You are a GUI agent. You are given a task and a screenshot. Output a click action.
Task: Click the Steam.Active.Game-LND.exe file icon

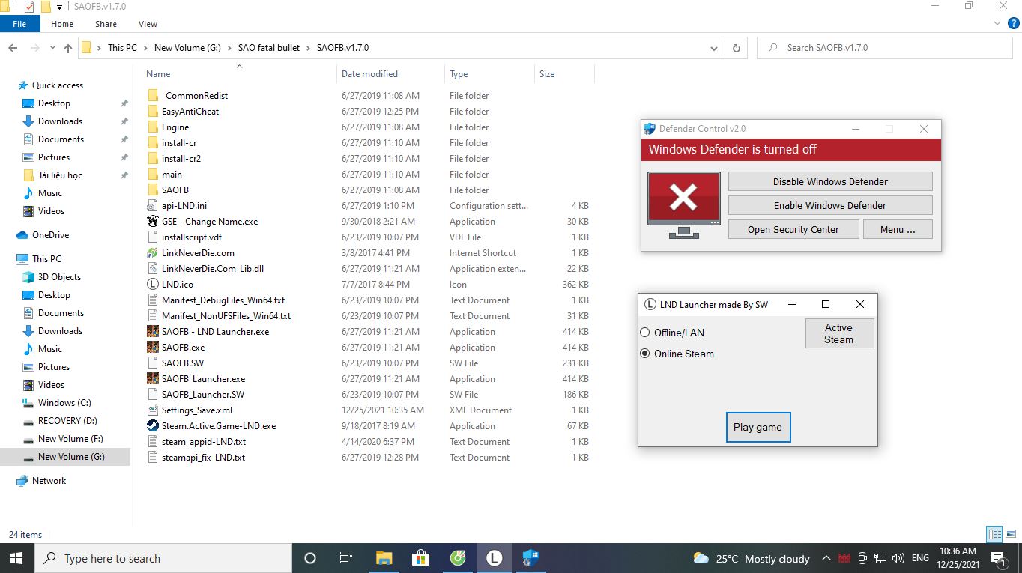pos(153,426)
